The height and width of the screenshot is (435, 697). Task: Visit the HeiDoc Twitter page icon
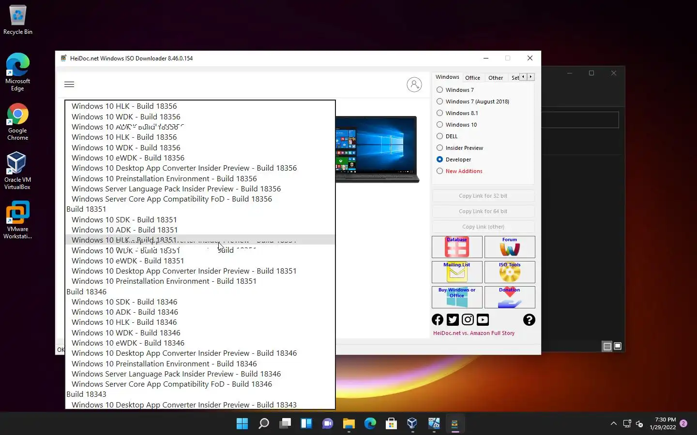point(453,319)
